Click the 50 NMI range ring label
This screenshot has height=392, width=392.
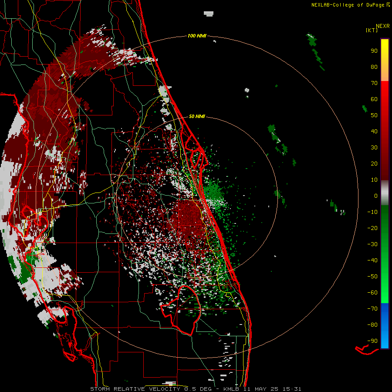pyautogui.click(x=197, y=116)
